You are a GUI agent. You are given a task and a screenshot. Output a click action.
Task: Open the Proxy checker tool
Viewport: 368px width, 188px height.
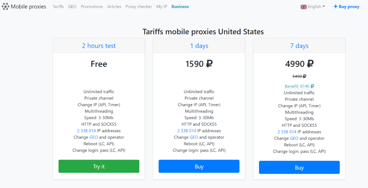tap(139, 7)
